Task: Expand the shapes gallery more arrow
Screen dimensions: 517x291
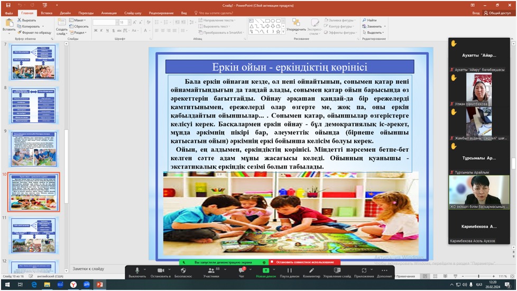Action: point(283,32)
